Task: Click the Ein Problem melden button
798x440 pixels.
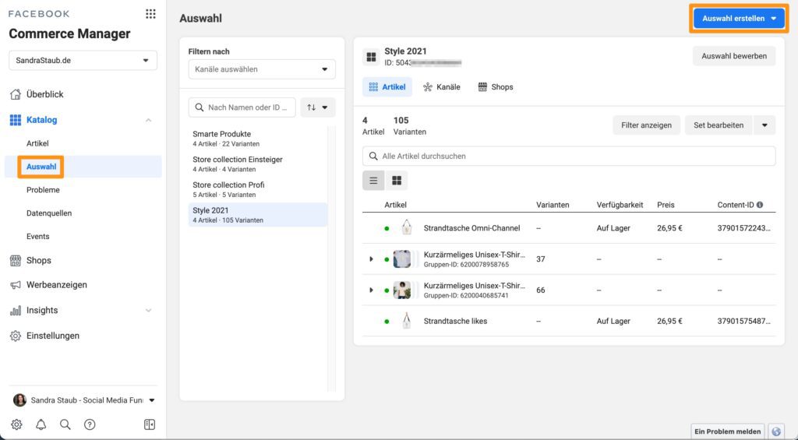Action: point(727,431)
